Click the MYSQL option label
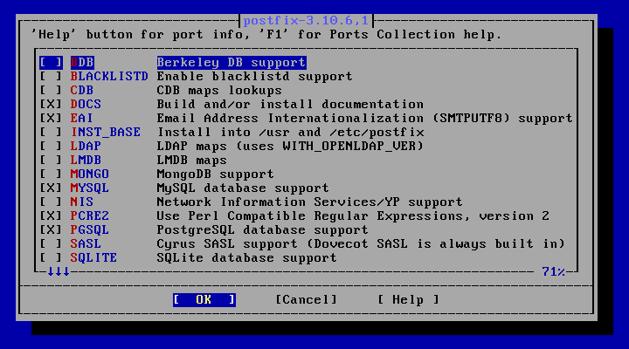Image resolution: width=629 pixels, height=349 pixels. point(90,188)
